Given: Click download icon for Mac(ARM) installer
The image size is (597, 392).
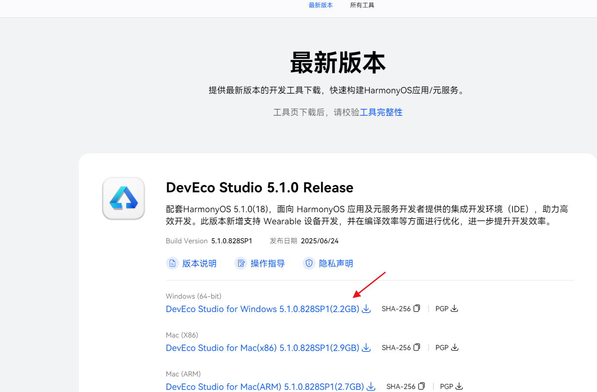Looking at the screenshot, I should [x=371, y=386].
